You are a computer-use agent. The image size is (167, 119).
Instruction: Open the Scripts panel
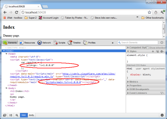(59, 43)
